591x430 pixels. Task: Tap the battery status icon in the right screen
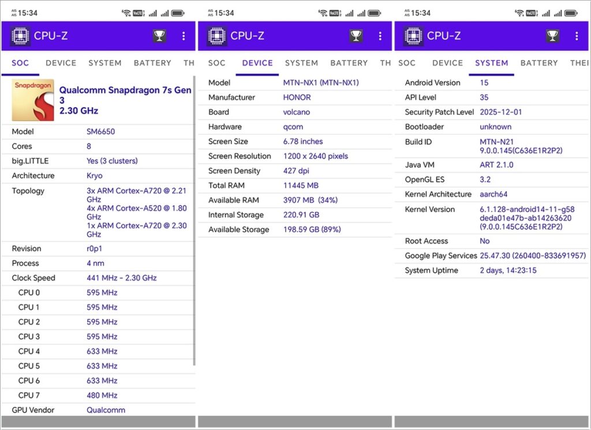[571, 13]
